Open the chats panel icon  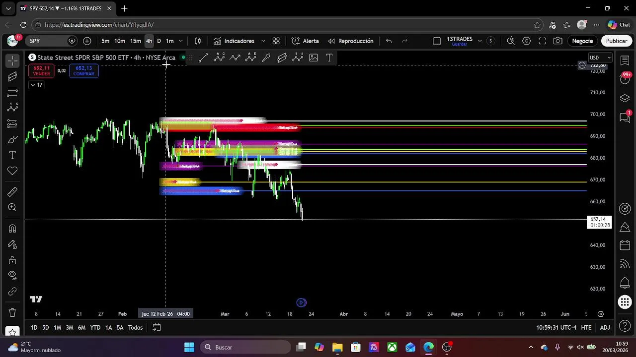pos(625,118)
